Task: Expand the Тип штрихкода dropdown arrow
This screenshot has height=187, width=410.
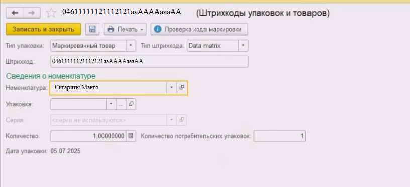Action: (243, 46)
